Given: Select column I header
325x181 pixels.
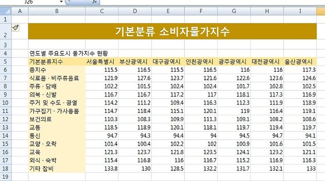Looking at the screenshot, I should click(x=300, y=11).
